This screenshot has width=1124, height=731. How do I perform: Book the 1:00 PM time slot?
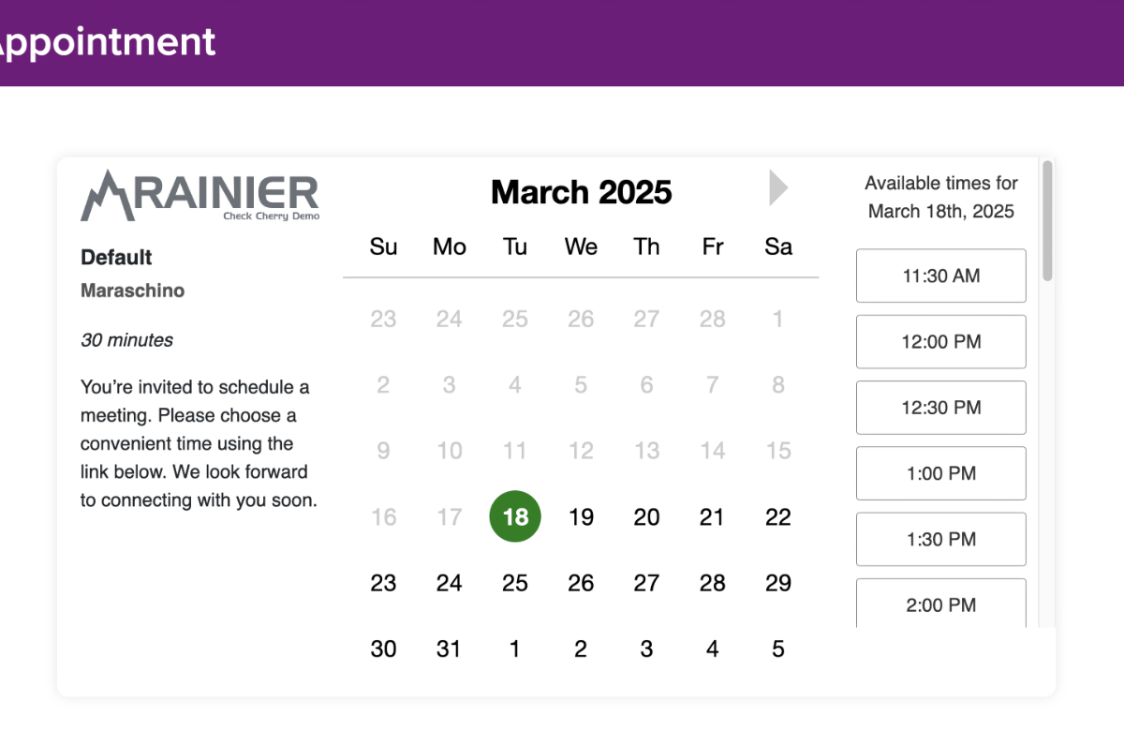940,473
